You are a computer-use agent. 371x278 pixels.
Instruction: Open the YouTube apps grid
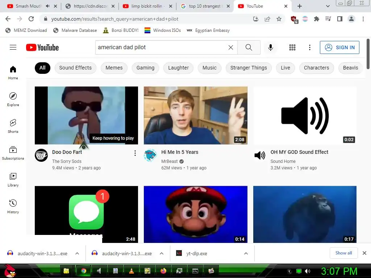click(292, 47)
